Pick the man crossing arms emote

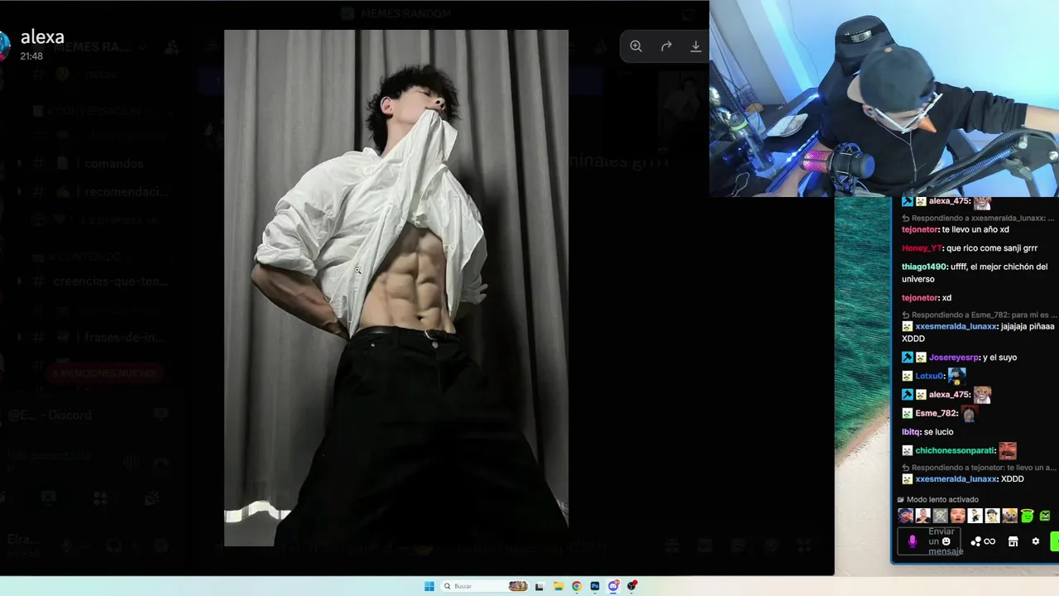pos(923,516)
